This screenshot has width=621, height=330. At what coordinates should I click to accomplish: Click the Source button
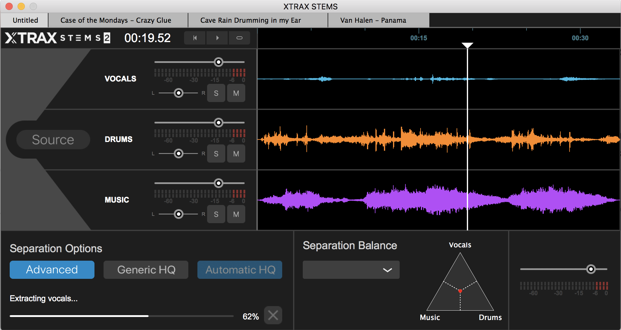pos(53,140)
